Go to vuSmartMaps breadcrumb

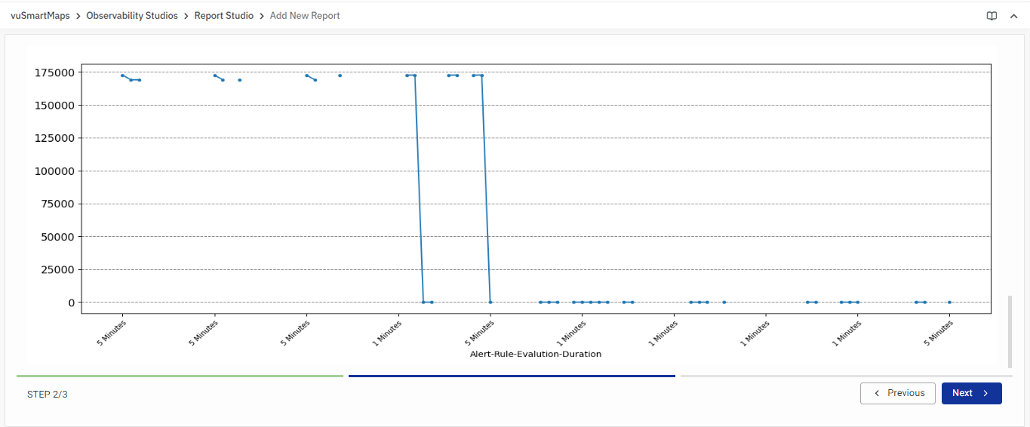coord(40,16)
